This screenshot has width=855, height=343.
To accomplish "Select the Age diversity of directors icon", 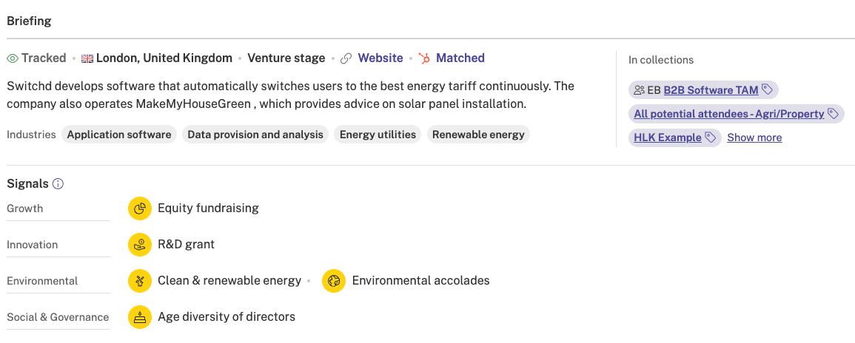I will tap(140, 317).
